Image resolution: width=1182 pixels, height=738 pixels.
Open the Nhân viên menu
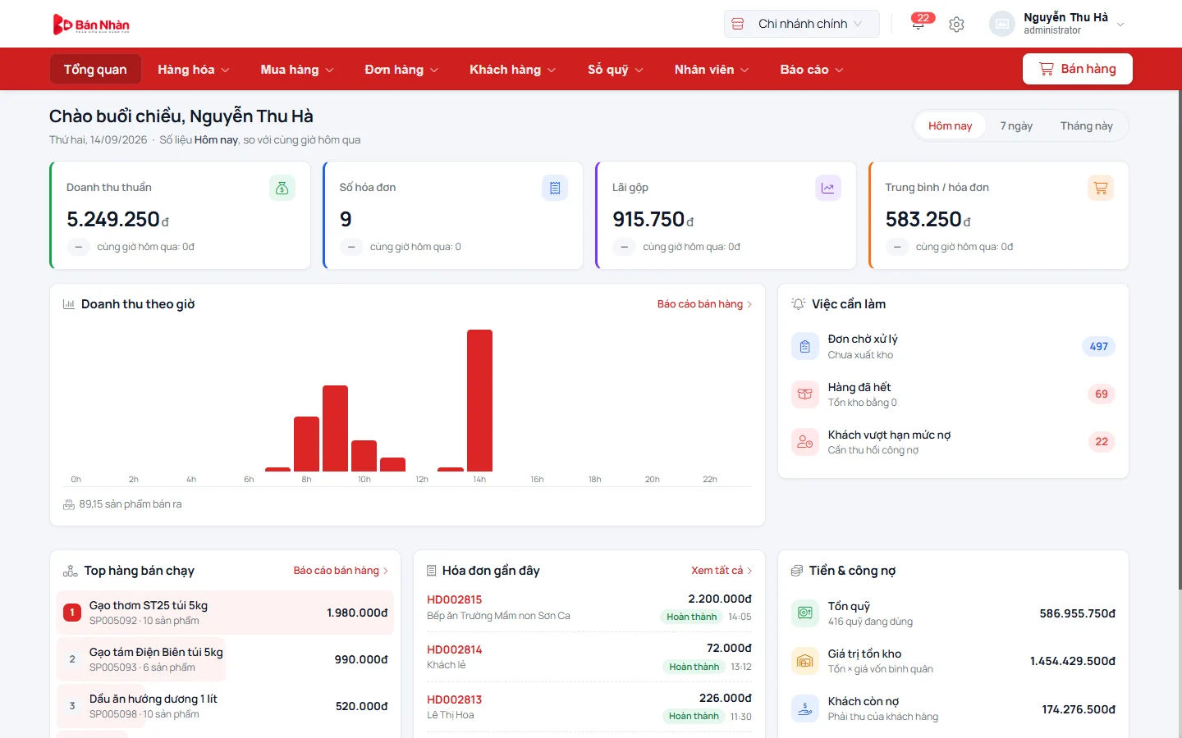click(712, 70)
